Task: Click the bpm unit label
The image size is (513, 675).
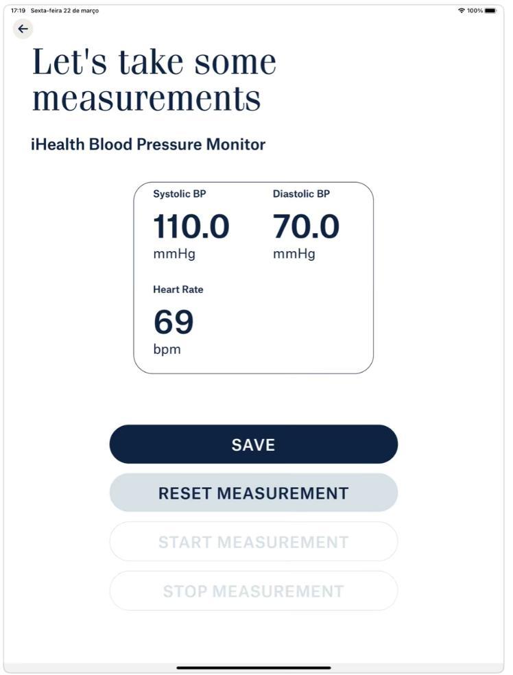Action: pyautogui.click(x=165, y=348)
